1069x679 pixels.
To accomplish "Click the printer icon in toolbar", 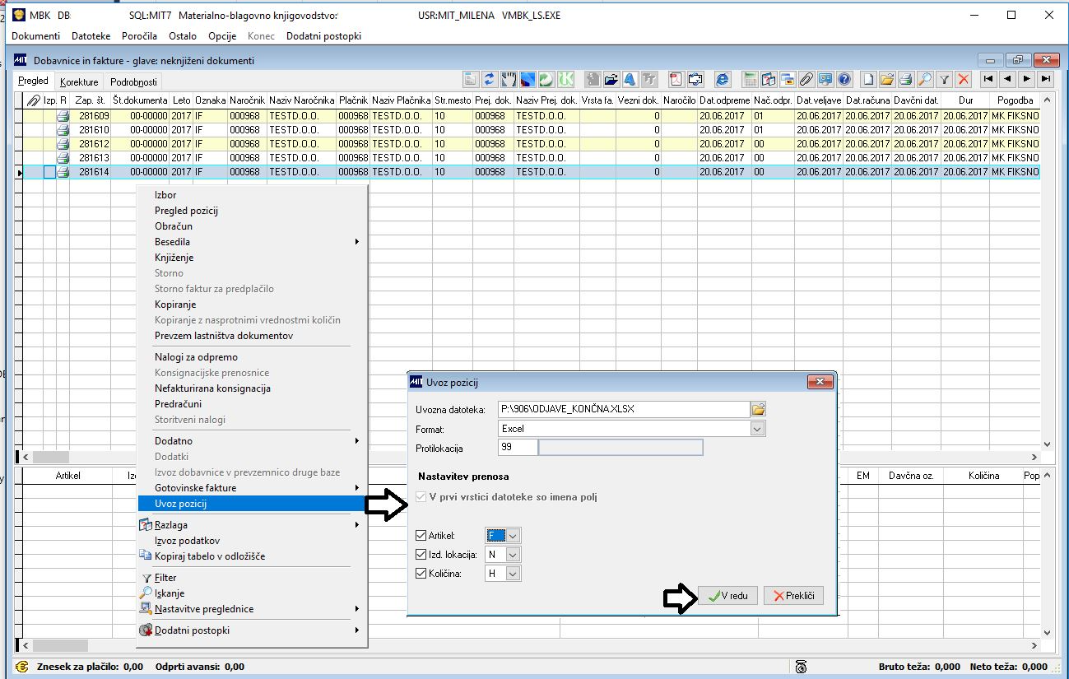I will click(x=905, y=80).
